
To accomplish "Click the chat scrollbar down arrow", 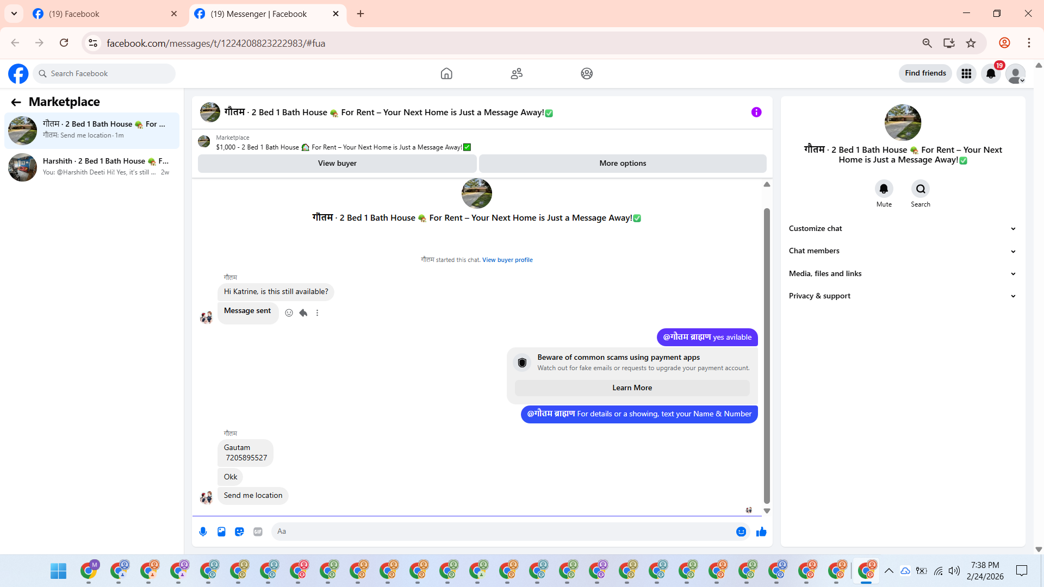I will click(x=767, y=511).
